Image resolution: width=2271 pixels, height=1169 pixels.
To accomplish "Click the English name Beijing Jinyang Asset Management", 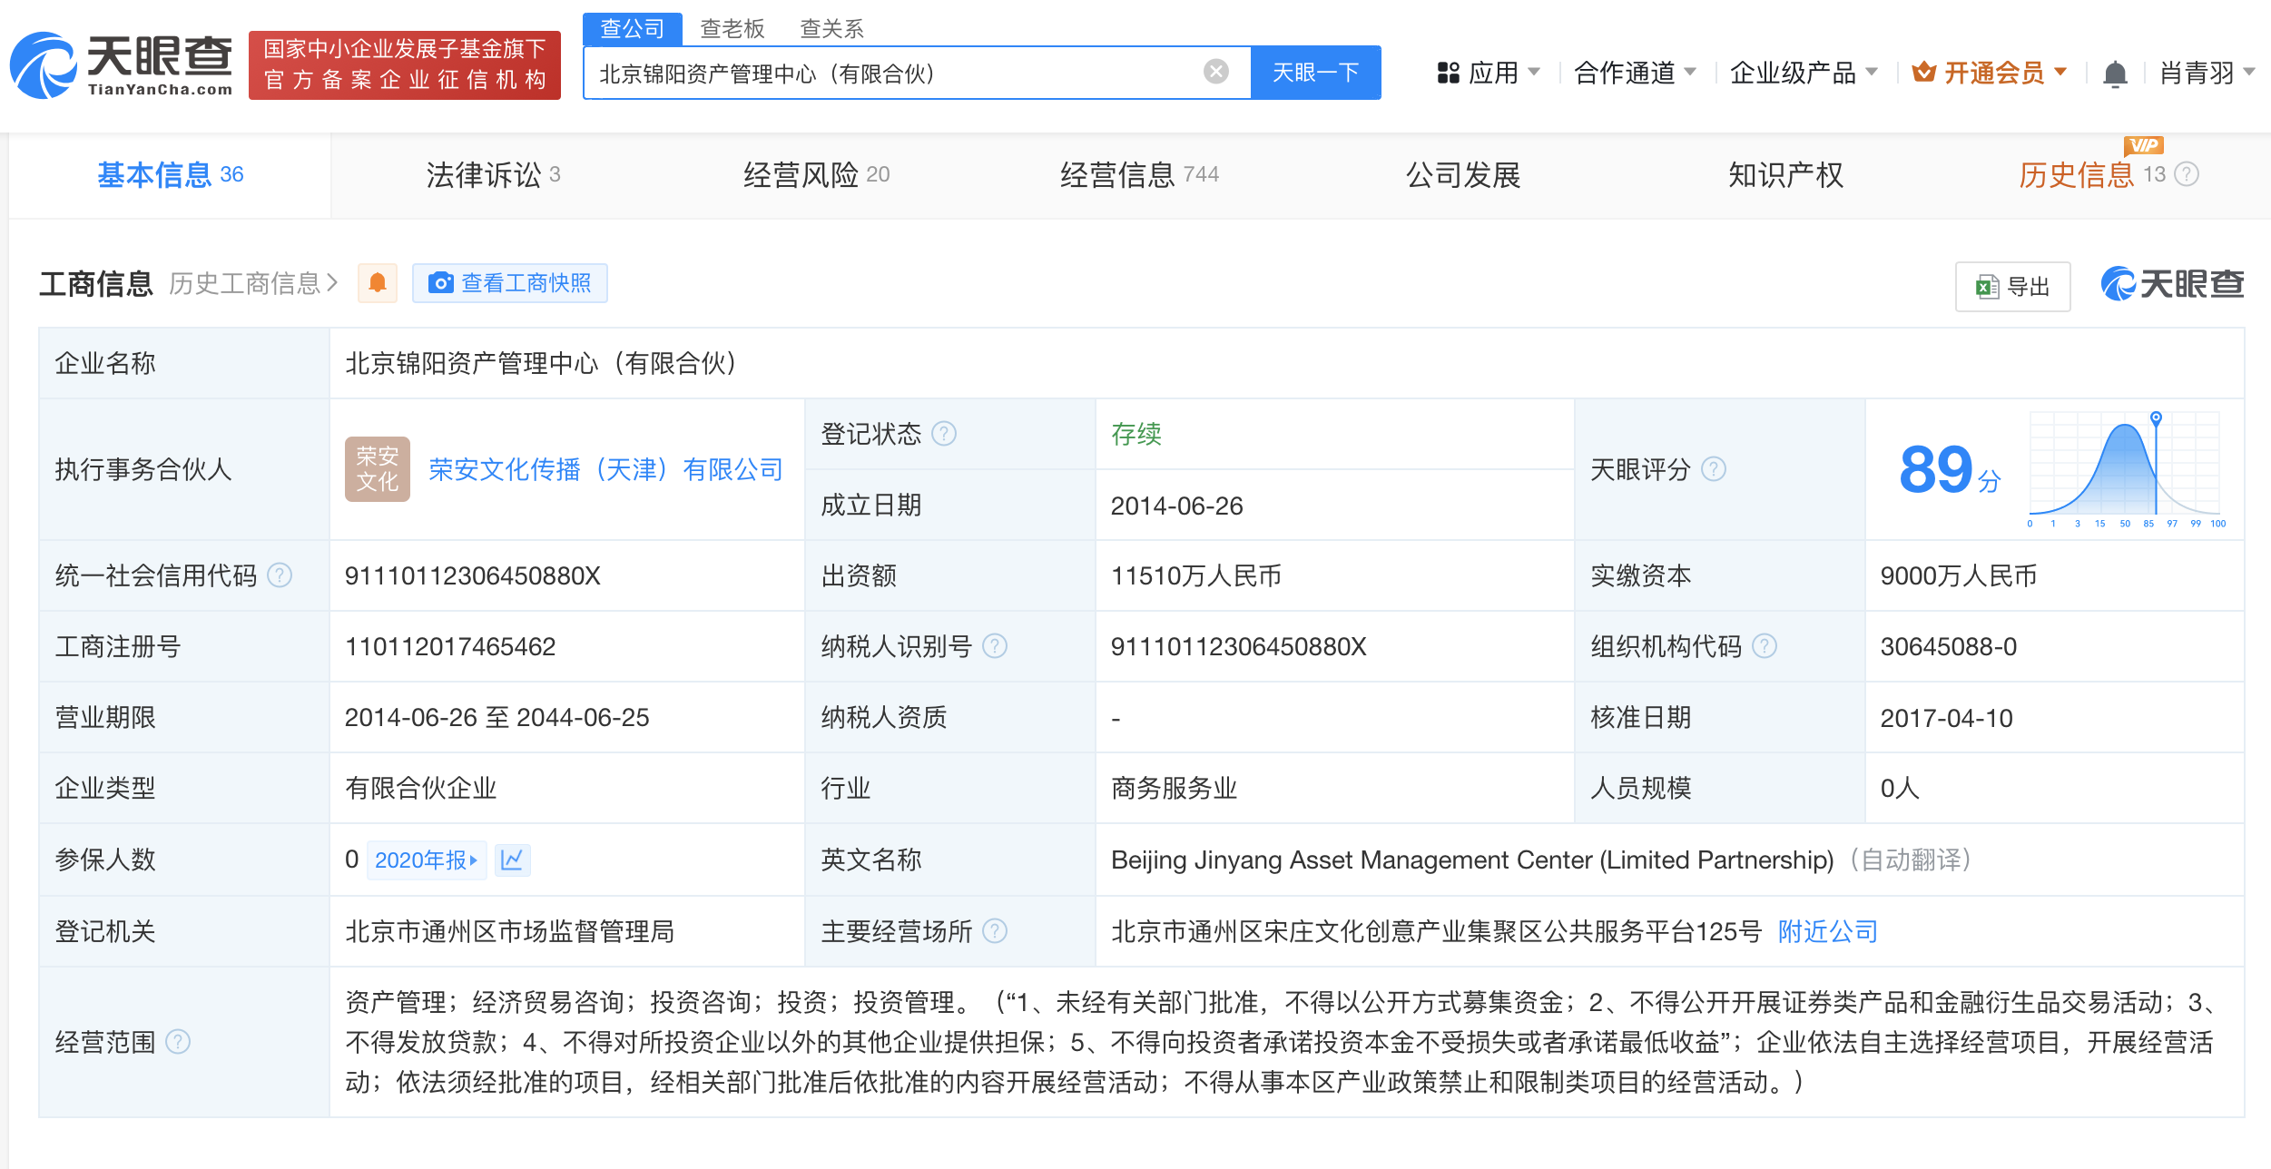I will 1472,860.
